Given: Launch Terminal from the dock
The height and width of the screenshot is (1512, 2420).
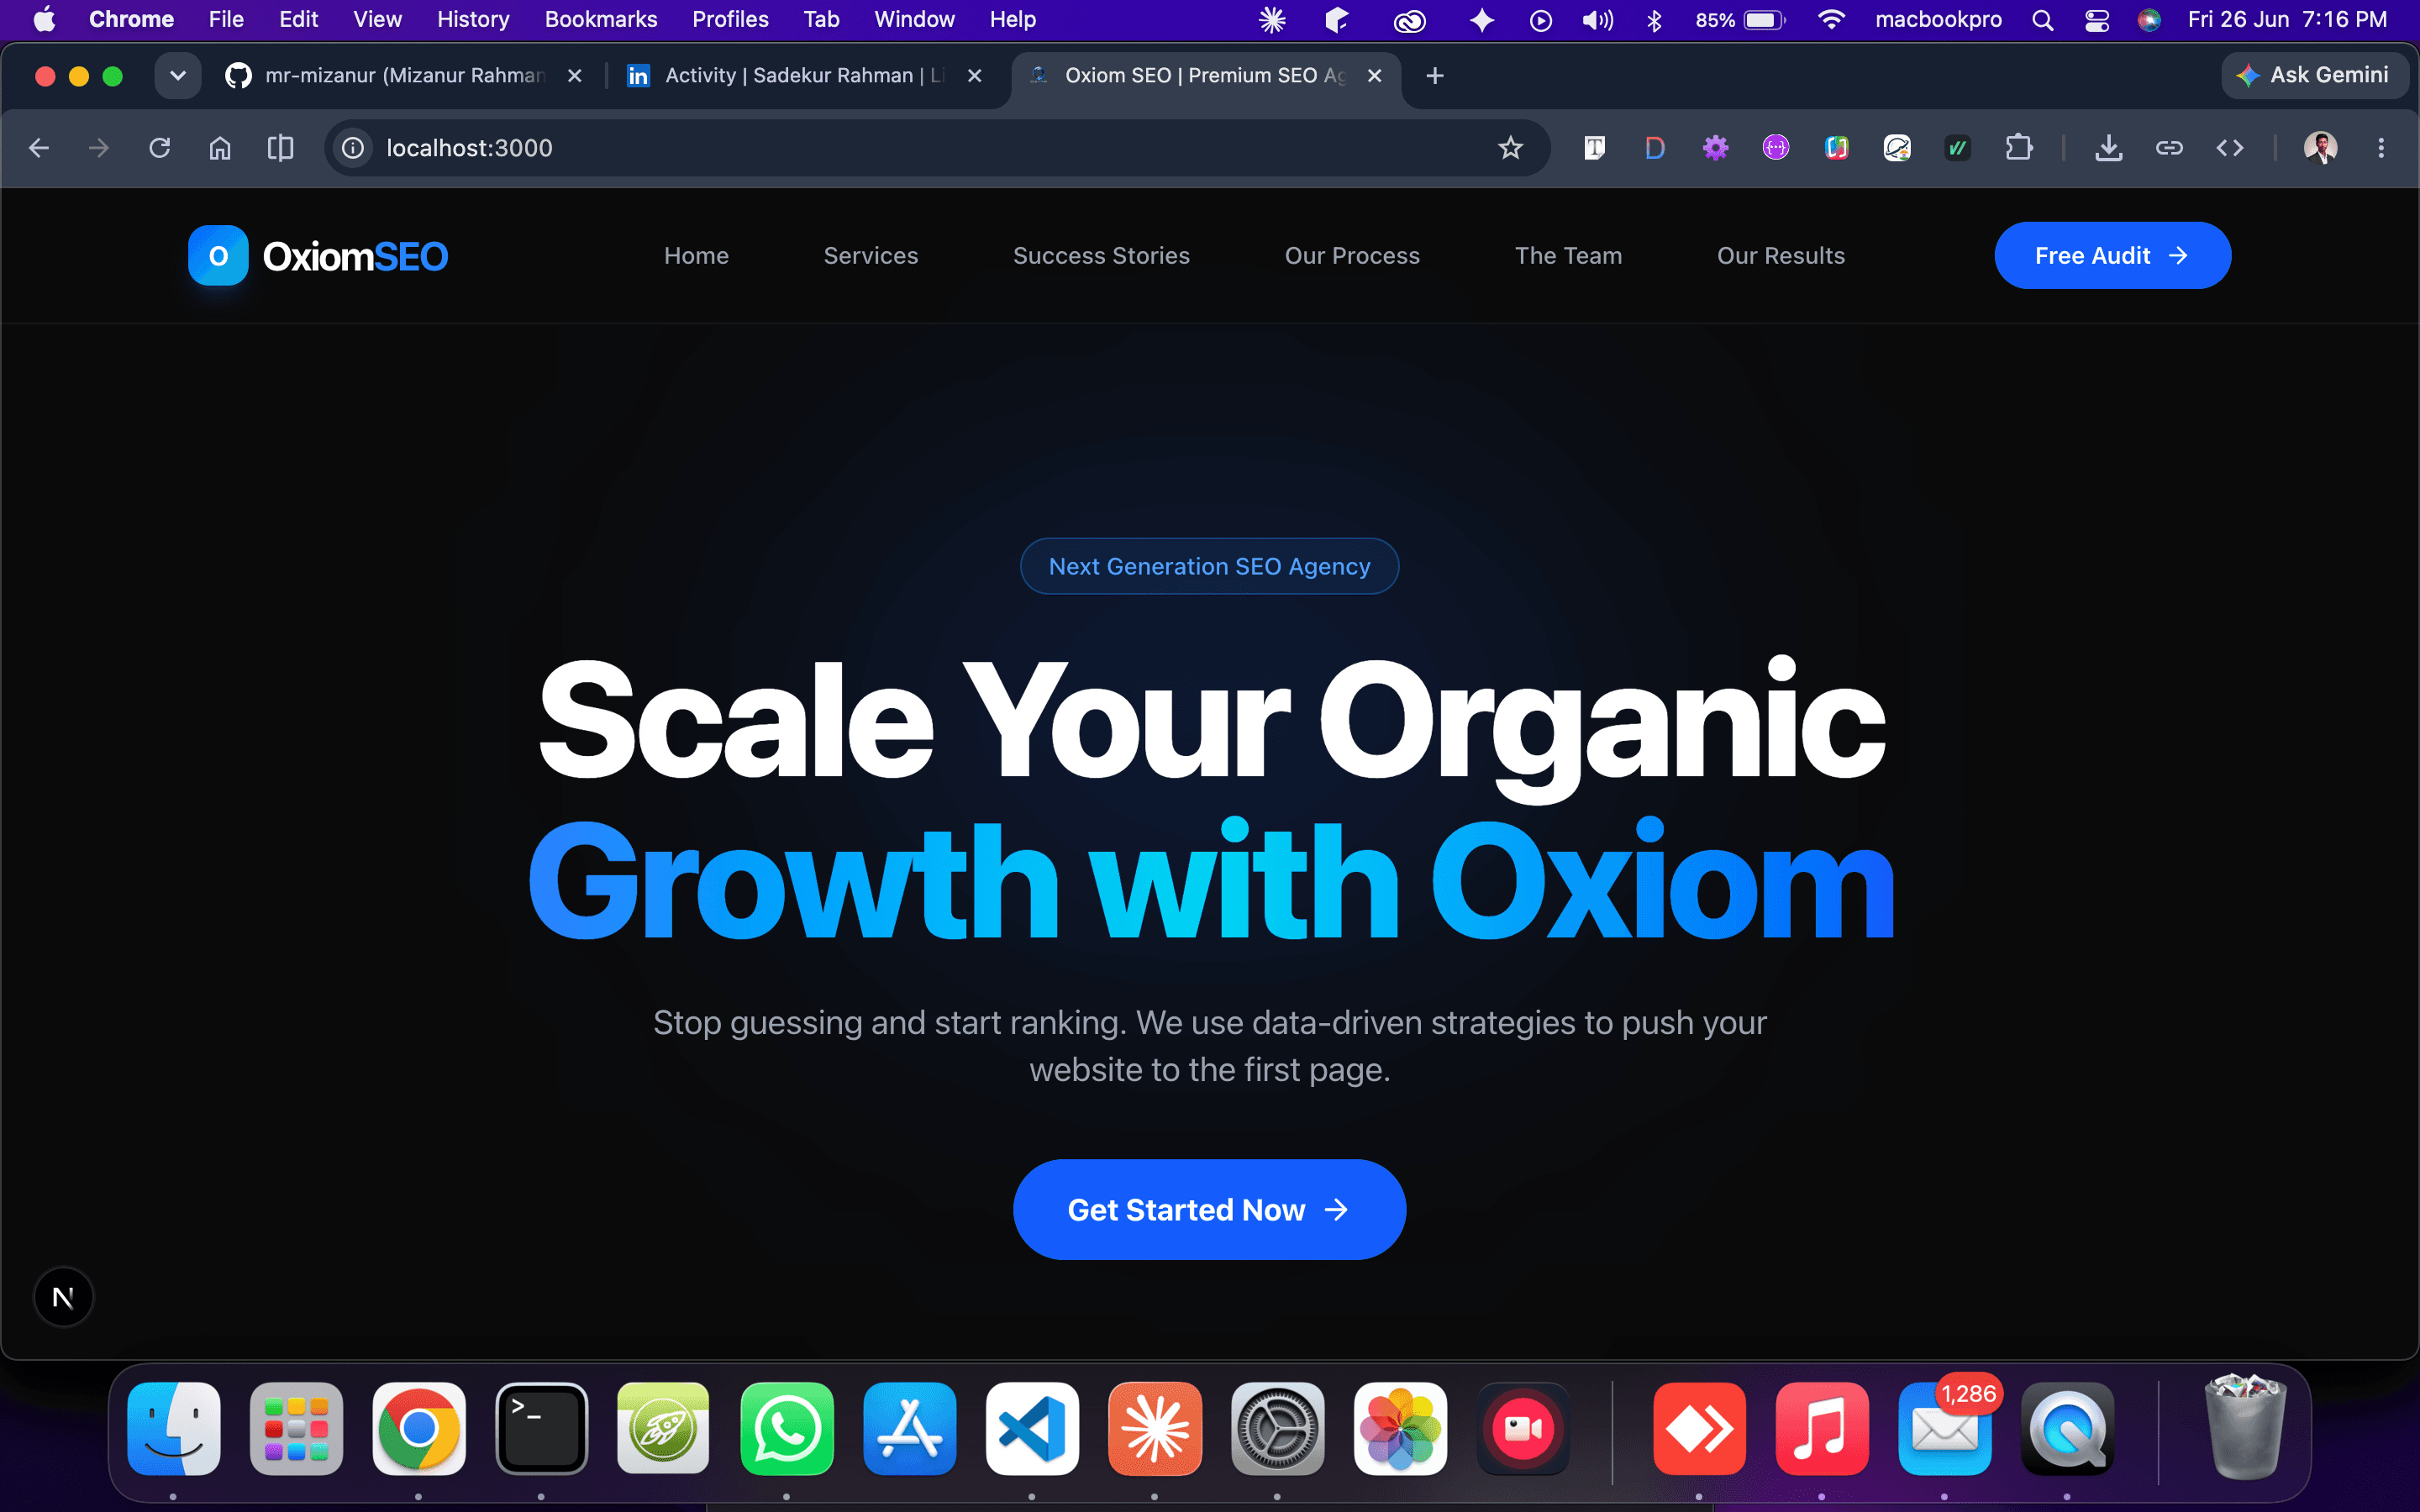Looking at the screenshot, I should click(x=541, y=1428).
